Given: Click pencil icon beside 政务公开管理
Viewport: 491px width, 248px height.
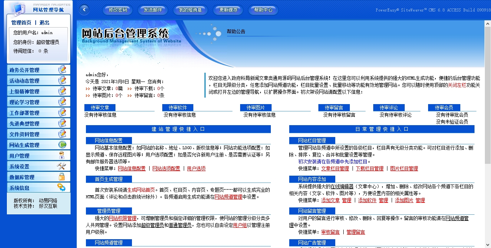Looking at the screenshot, I should (62, 70).
